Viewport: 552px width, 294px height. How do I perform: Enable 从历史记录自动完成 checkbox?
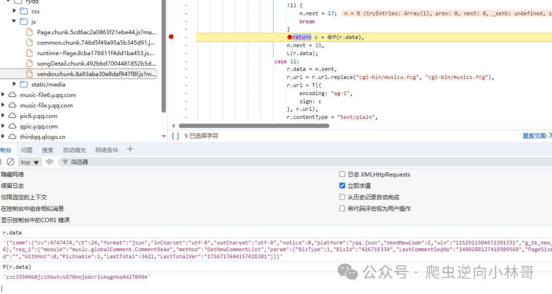point(342,197)
